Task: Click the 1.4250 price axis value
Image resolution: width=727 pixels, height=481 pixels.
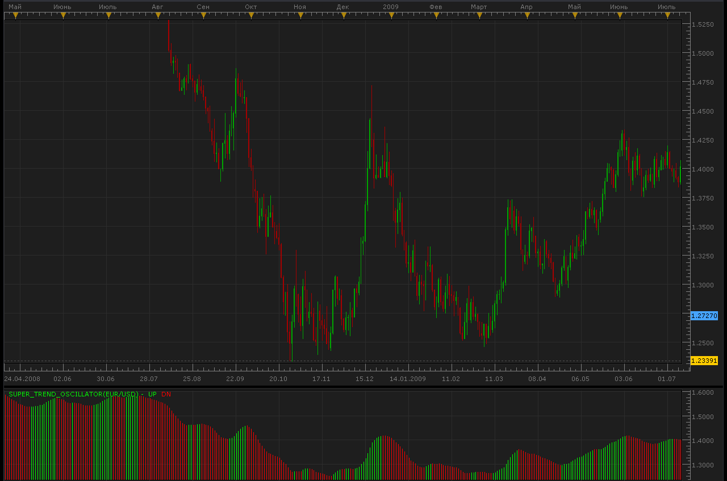Action: click(x=703, y=140)
